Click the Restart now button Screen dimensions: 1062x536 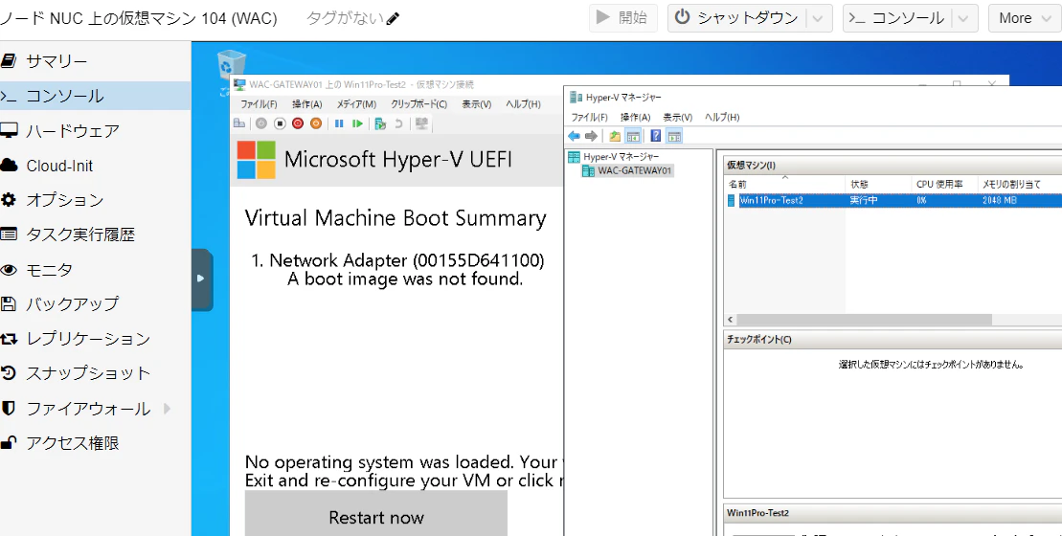(x=376, y=516)
